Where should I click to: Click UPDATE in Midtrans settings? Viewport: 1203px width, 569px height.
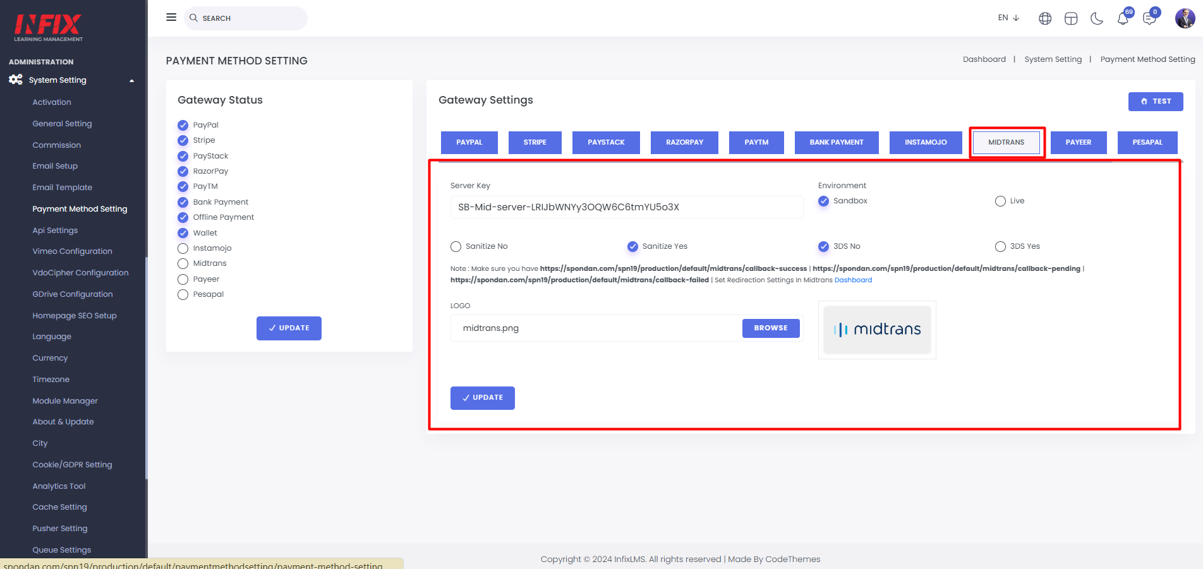pyautogui.click(x=483, y=398)
